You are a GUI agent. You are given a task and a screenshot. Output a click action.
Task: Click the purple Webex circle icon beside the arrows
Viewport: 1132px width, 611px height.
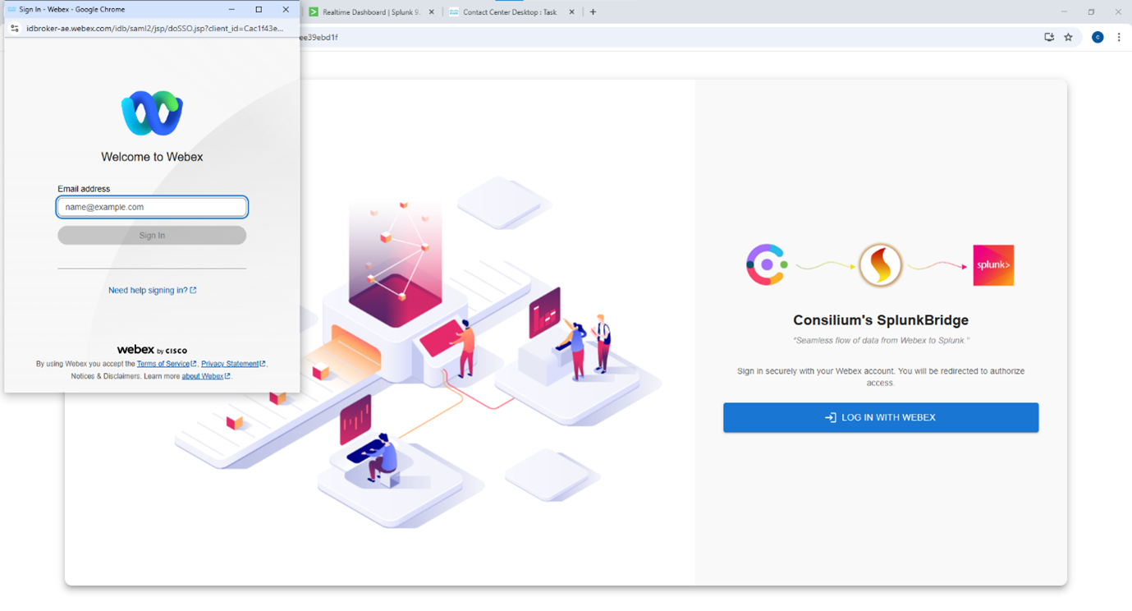click(x=766, y=264)
